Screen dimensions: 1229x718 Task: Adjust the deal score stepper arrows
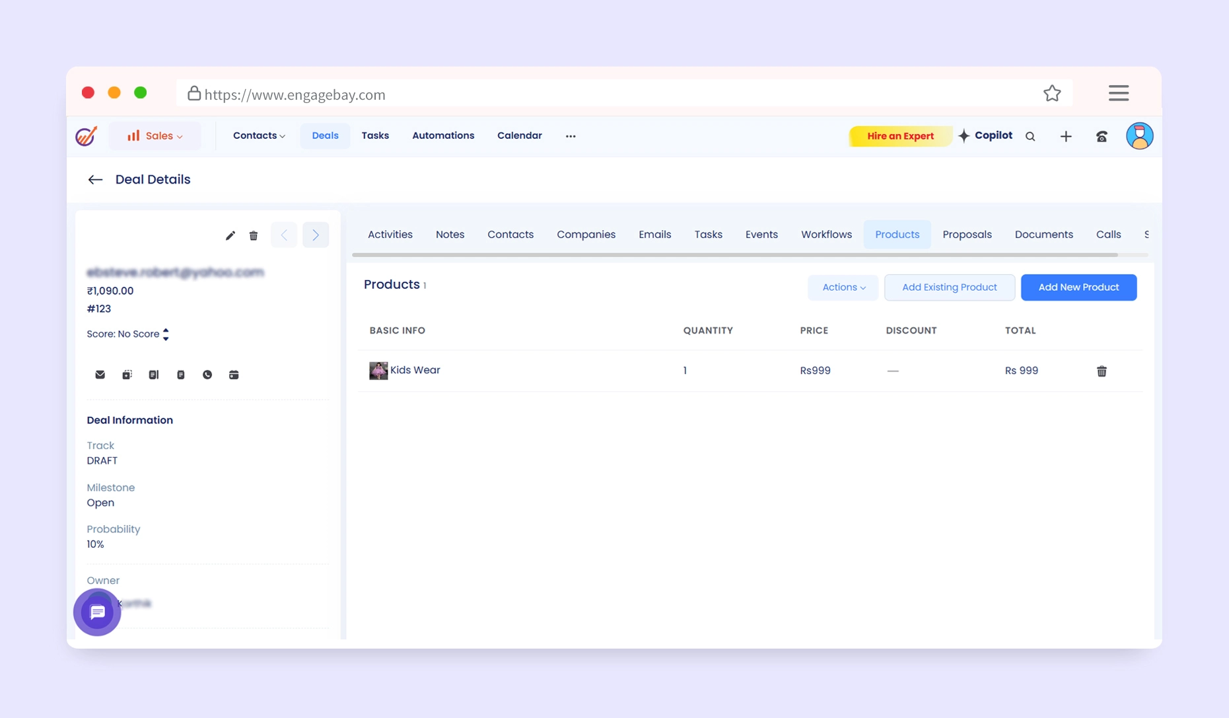pos(166,334)
